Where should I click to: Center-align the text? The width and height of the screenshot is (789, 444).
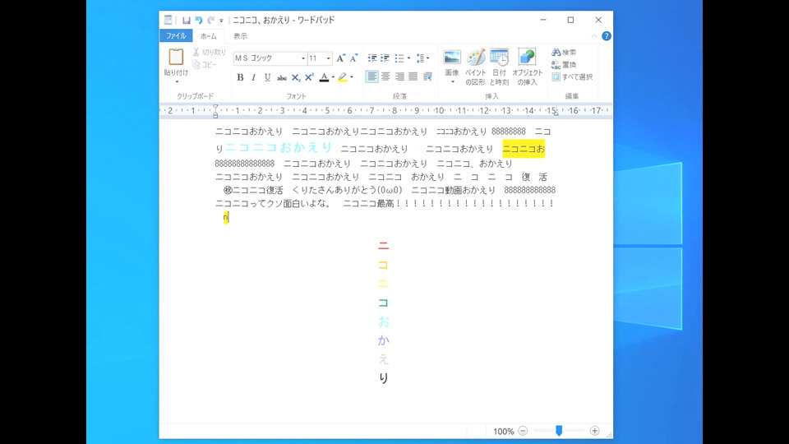click(x=385, y=77)
